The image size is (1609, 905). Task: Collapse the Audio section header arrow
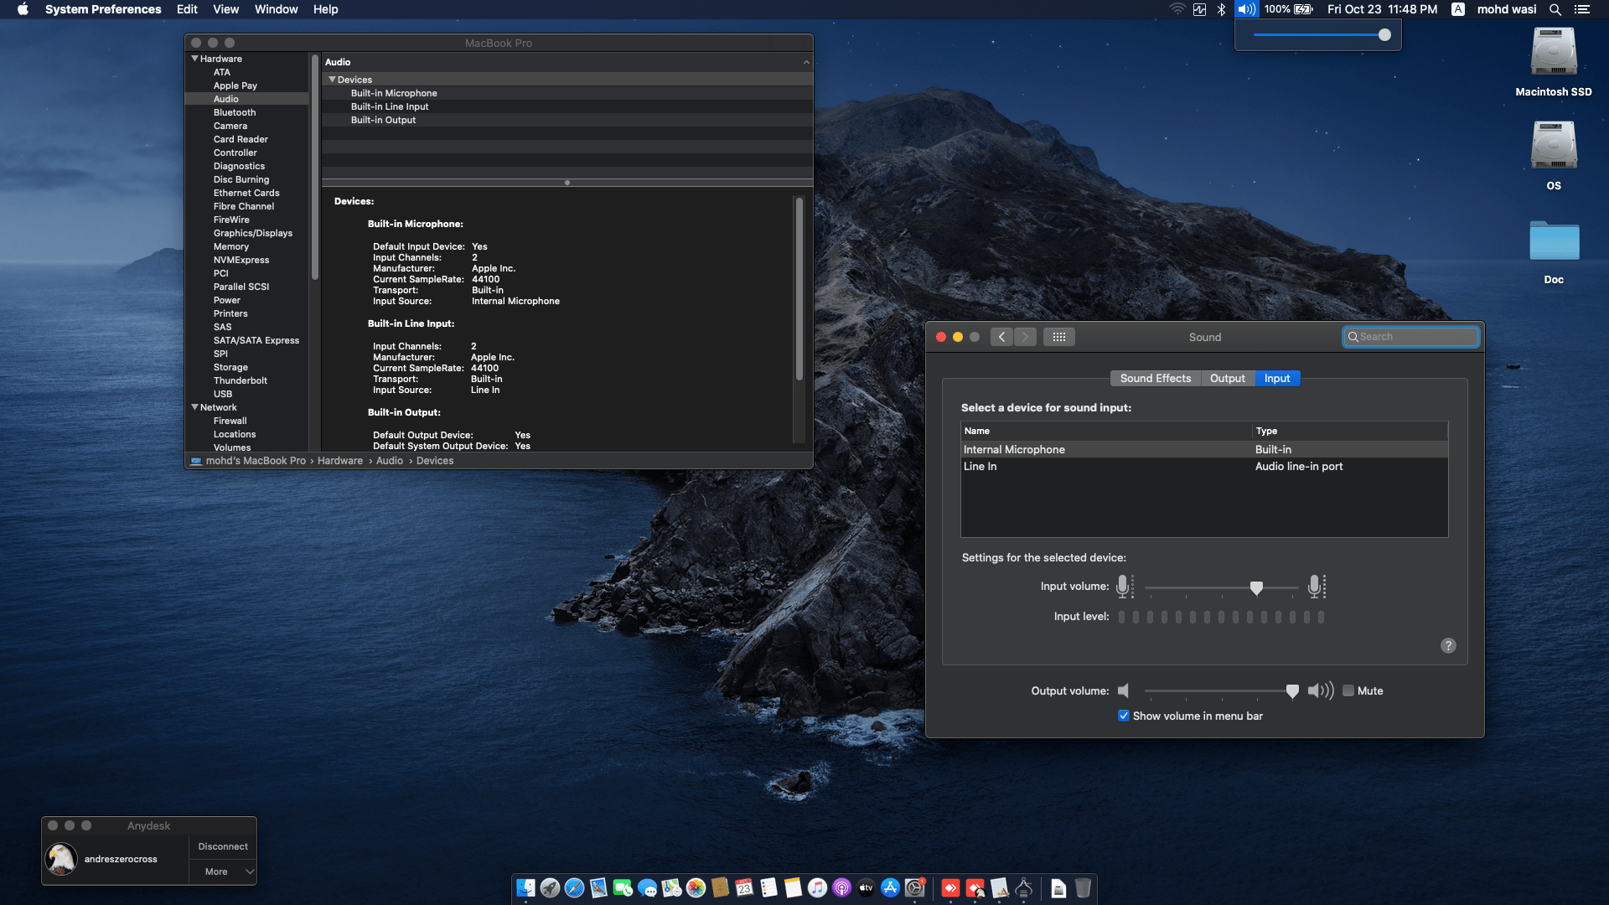[x=806, y=61]
